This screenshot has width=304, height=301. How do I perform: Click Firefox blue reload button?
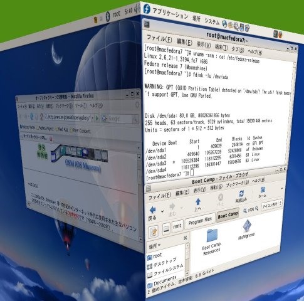click(x=31, y=116)
